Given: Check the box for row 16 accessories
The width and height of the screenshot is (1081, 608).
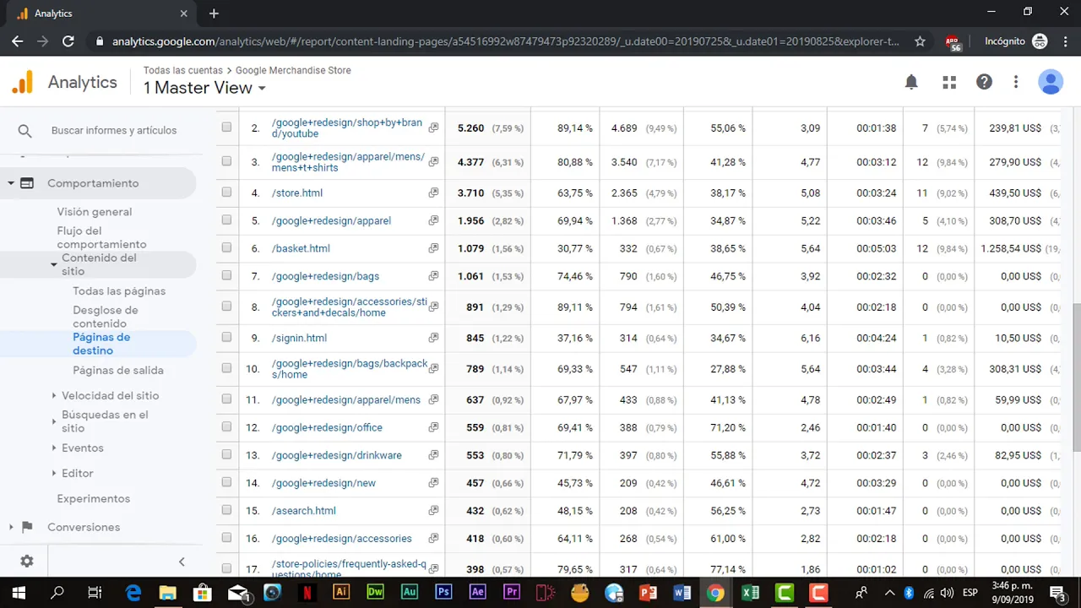Looking at the screenshot, I should (226, 538).
